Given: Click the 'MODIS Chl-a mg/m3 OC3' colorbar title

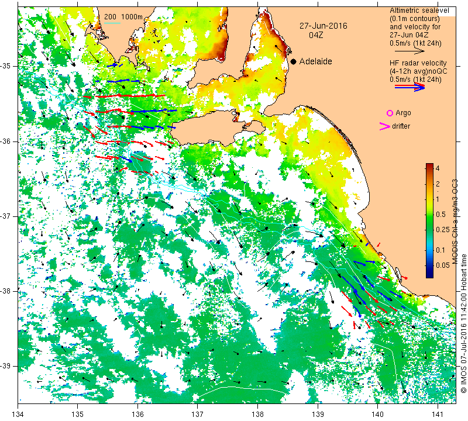Looking at the screenshot, I should pos(455,222).
